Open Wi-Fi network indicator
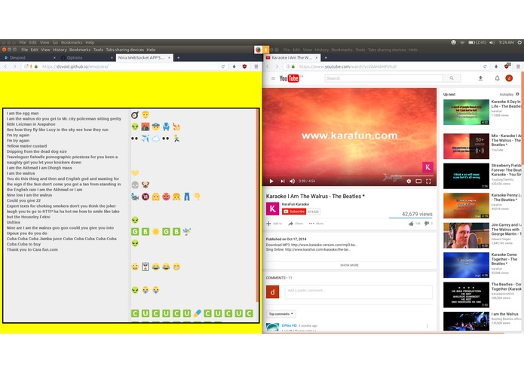Viewport: 524px width, 372px height. [462, 42]
